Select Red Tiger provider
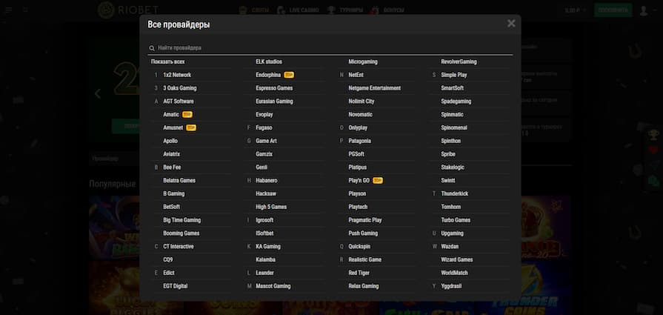This screenshot has height=315, width=663. coord(359,273)
